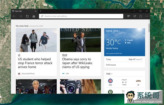Click the vertical scrollbar thumb
Image resolution: width=164 pixels, height=105 pixels.
[x=149, y=28]
